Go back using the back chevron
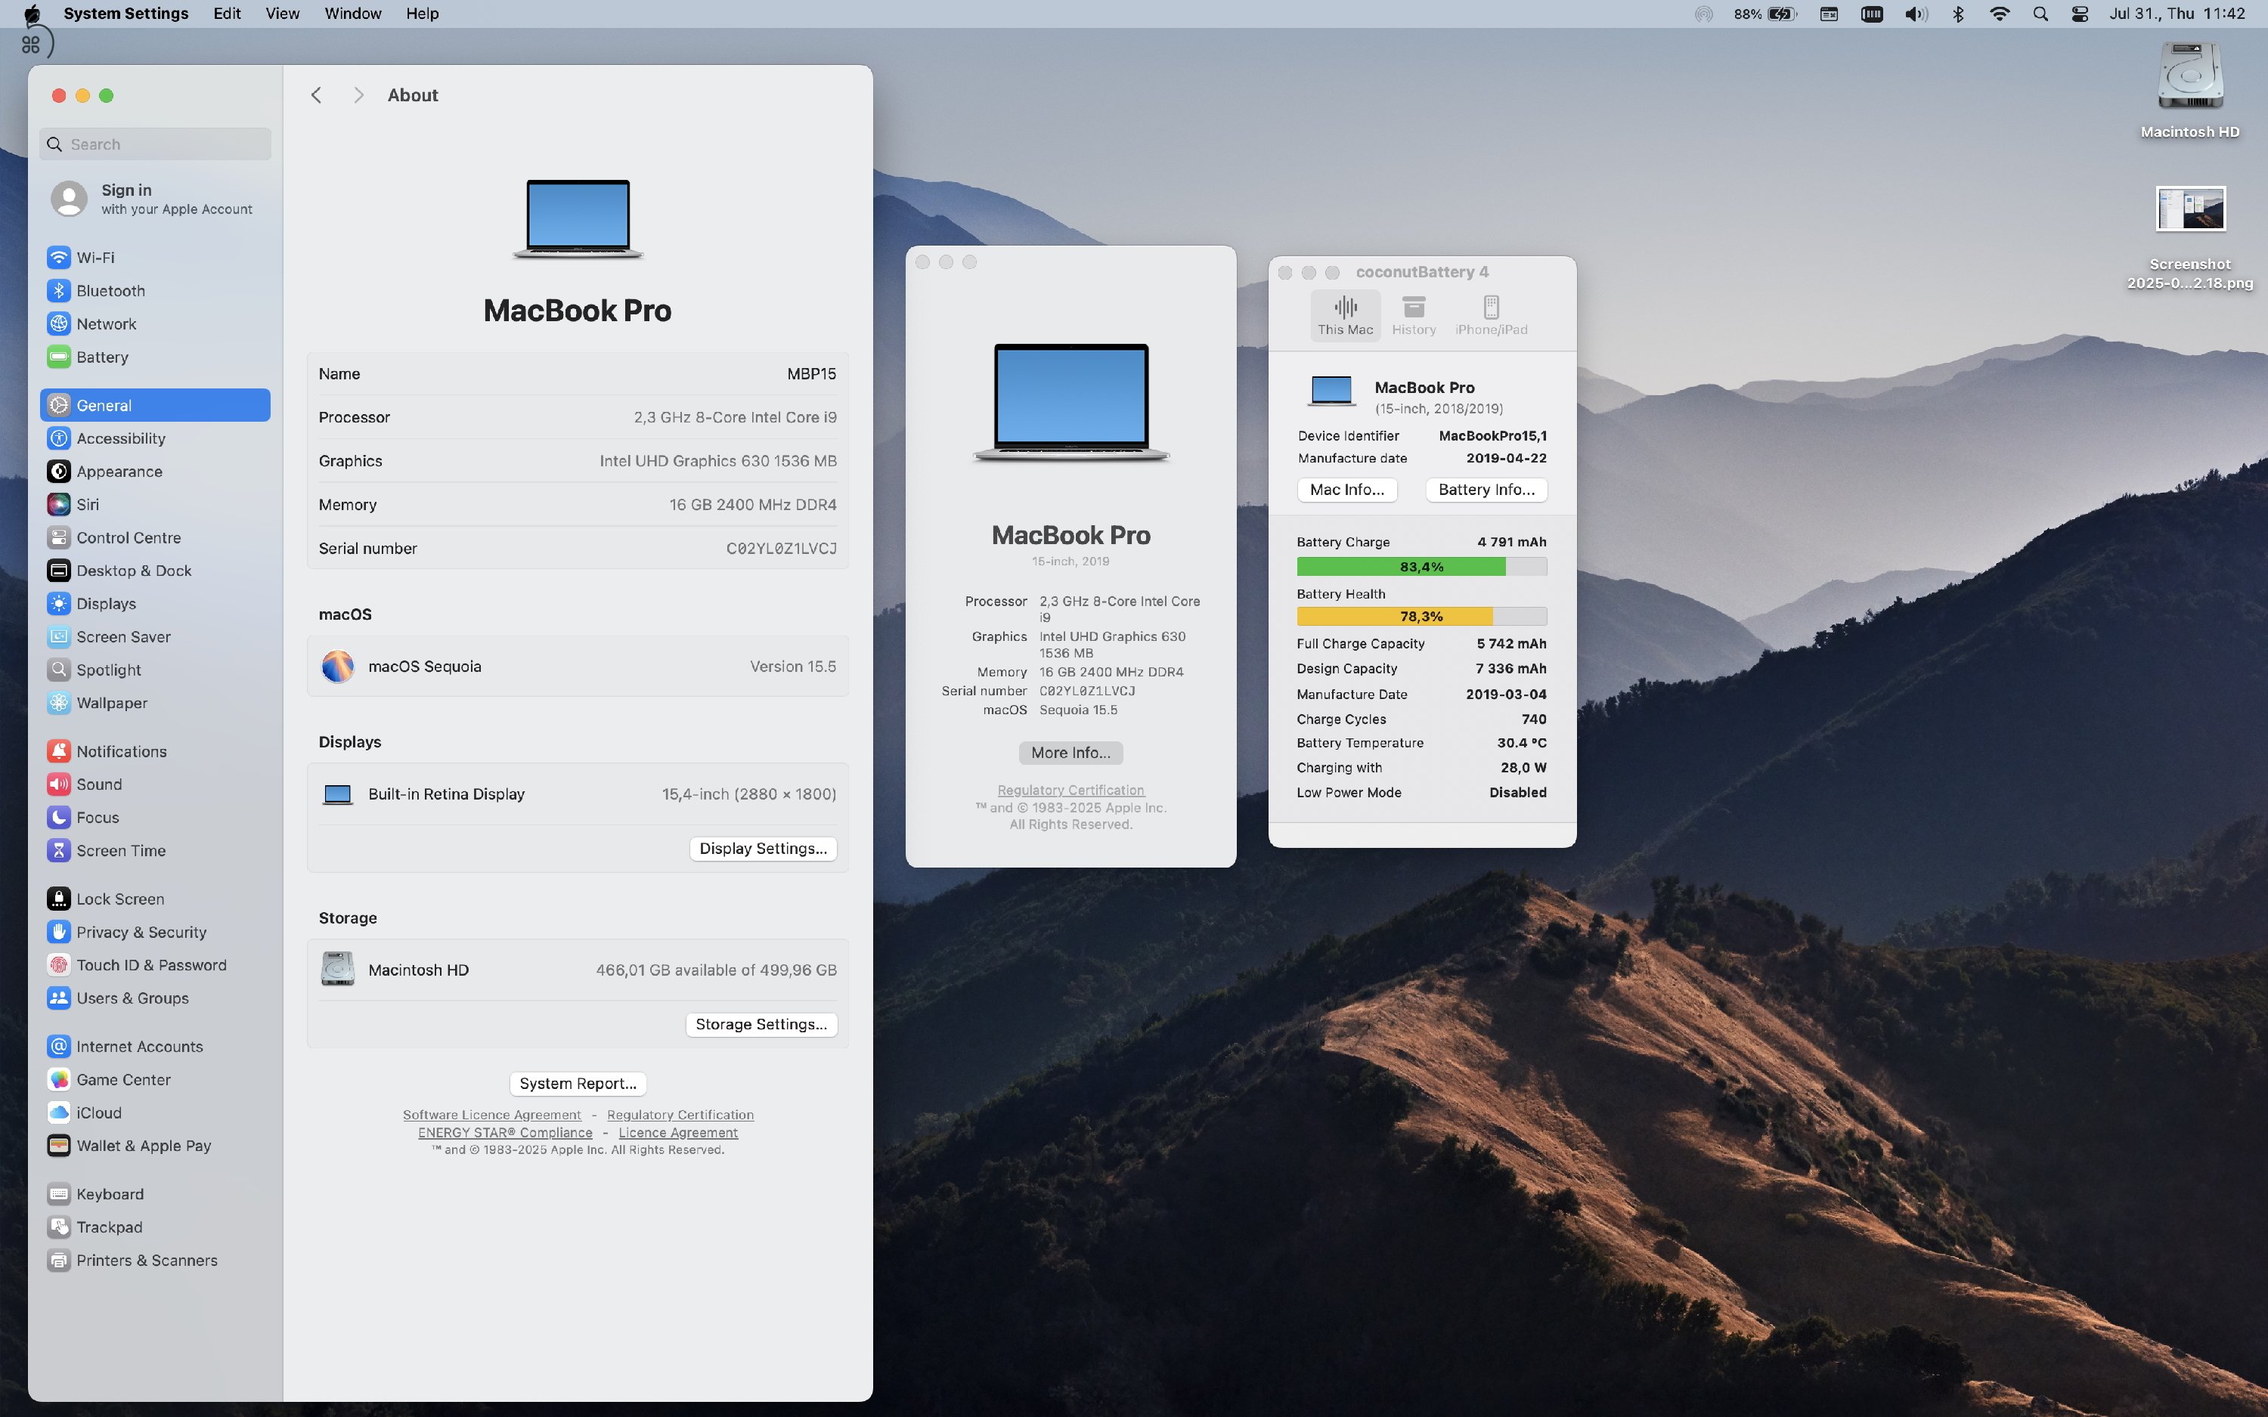The height and width of the screenshot is (1417, 2268). point(317,95)
